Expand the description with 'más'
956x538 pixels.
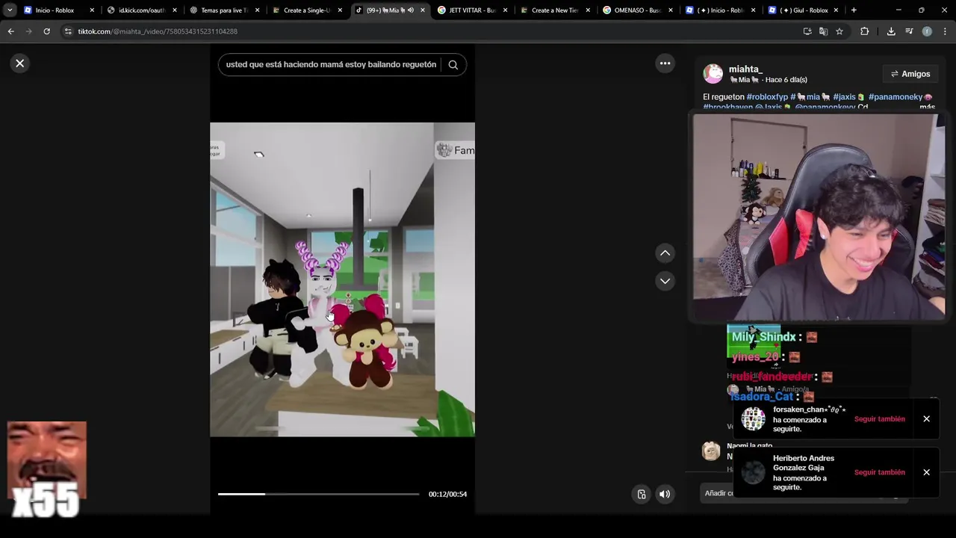927,108
